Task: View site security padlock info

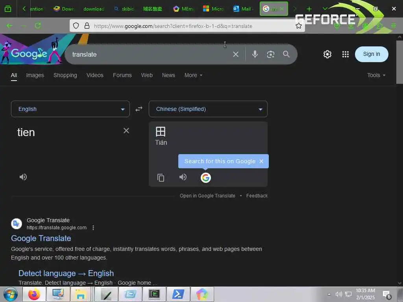Action: coord(87,26)
